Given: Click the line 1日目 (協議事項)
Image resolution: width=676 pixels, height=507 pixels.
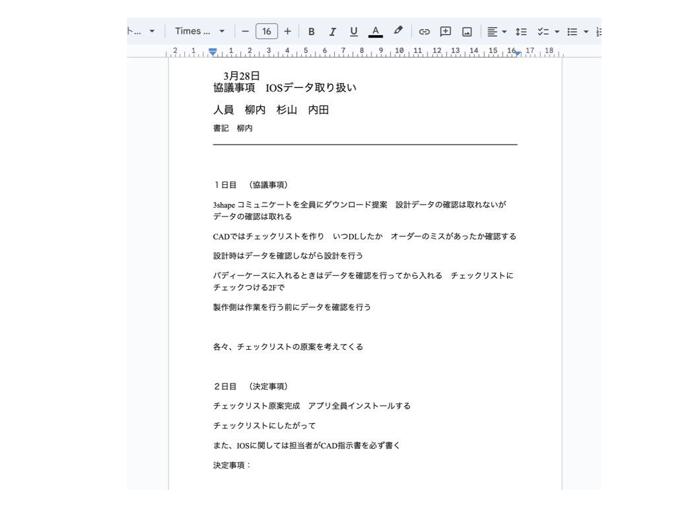Looking at the screenshot, I should click(250, 185).
